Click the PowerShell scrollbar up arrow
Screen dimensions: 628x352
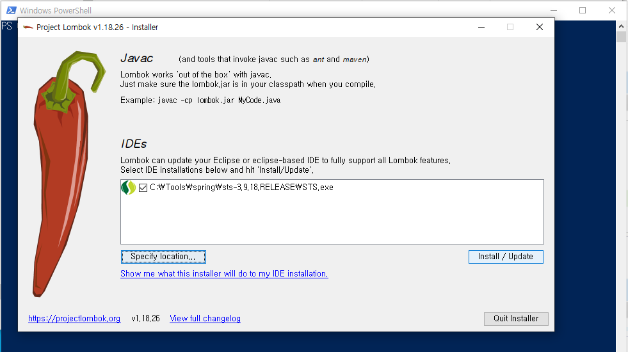621,26
